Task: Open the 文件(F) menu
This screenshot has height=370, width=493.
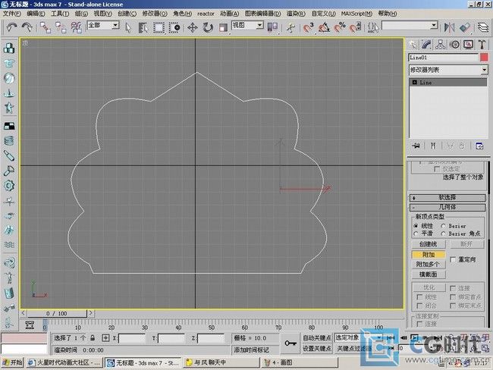Action: (11, 14)
